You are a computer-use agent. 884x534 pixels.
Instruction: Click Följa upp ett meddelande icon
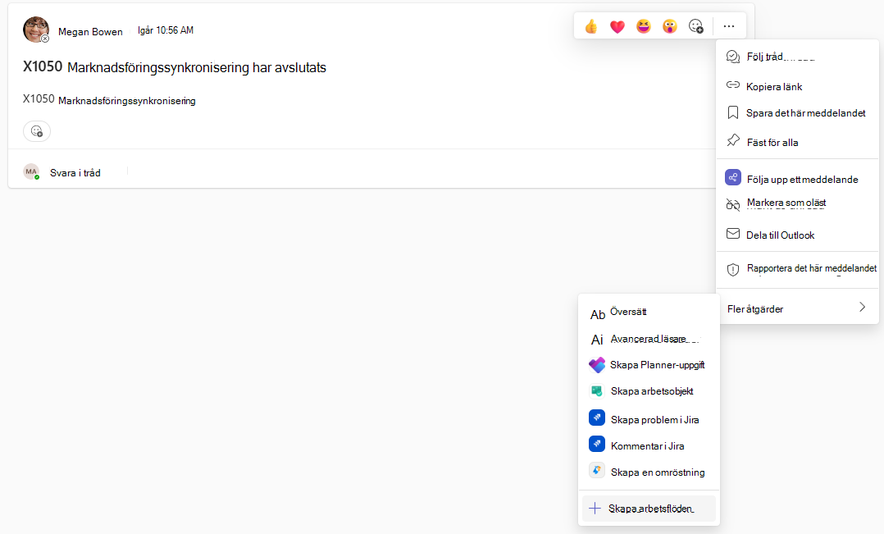click(x=733, y=178)
